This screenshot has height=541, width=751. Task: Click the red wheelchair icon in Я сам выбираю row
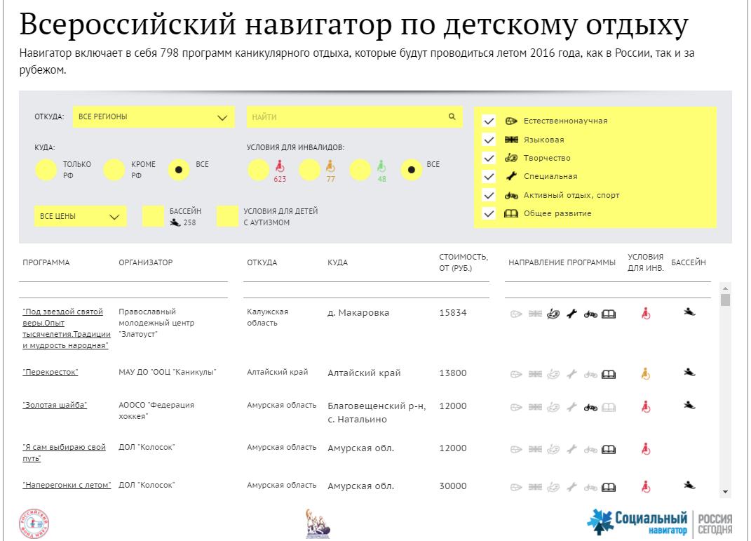pos(646,449)
